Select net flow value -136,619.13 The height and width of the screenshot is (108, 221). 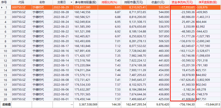tap(187, 41)
